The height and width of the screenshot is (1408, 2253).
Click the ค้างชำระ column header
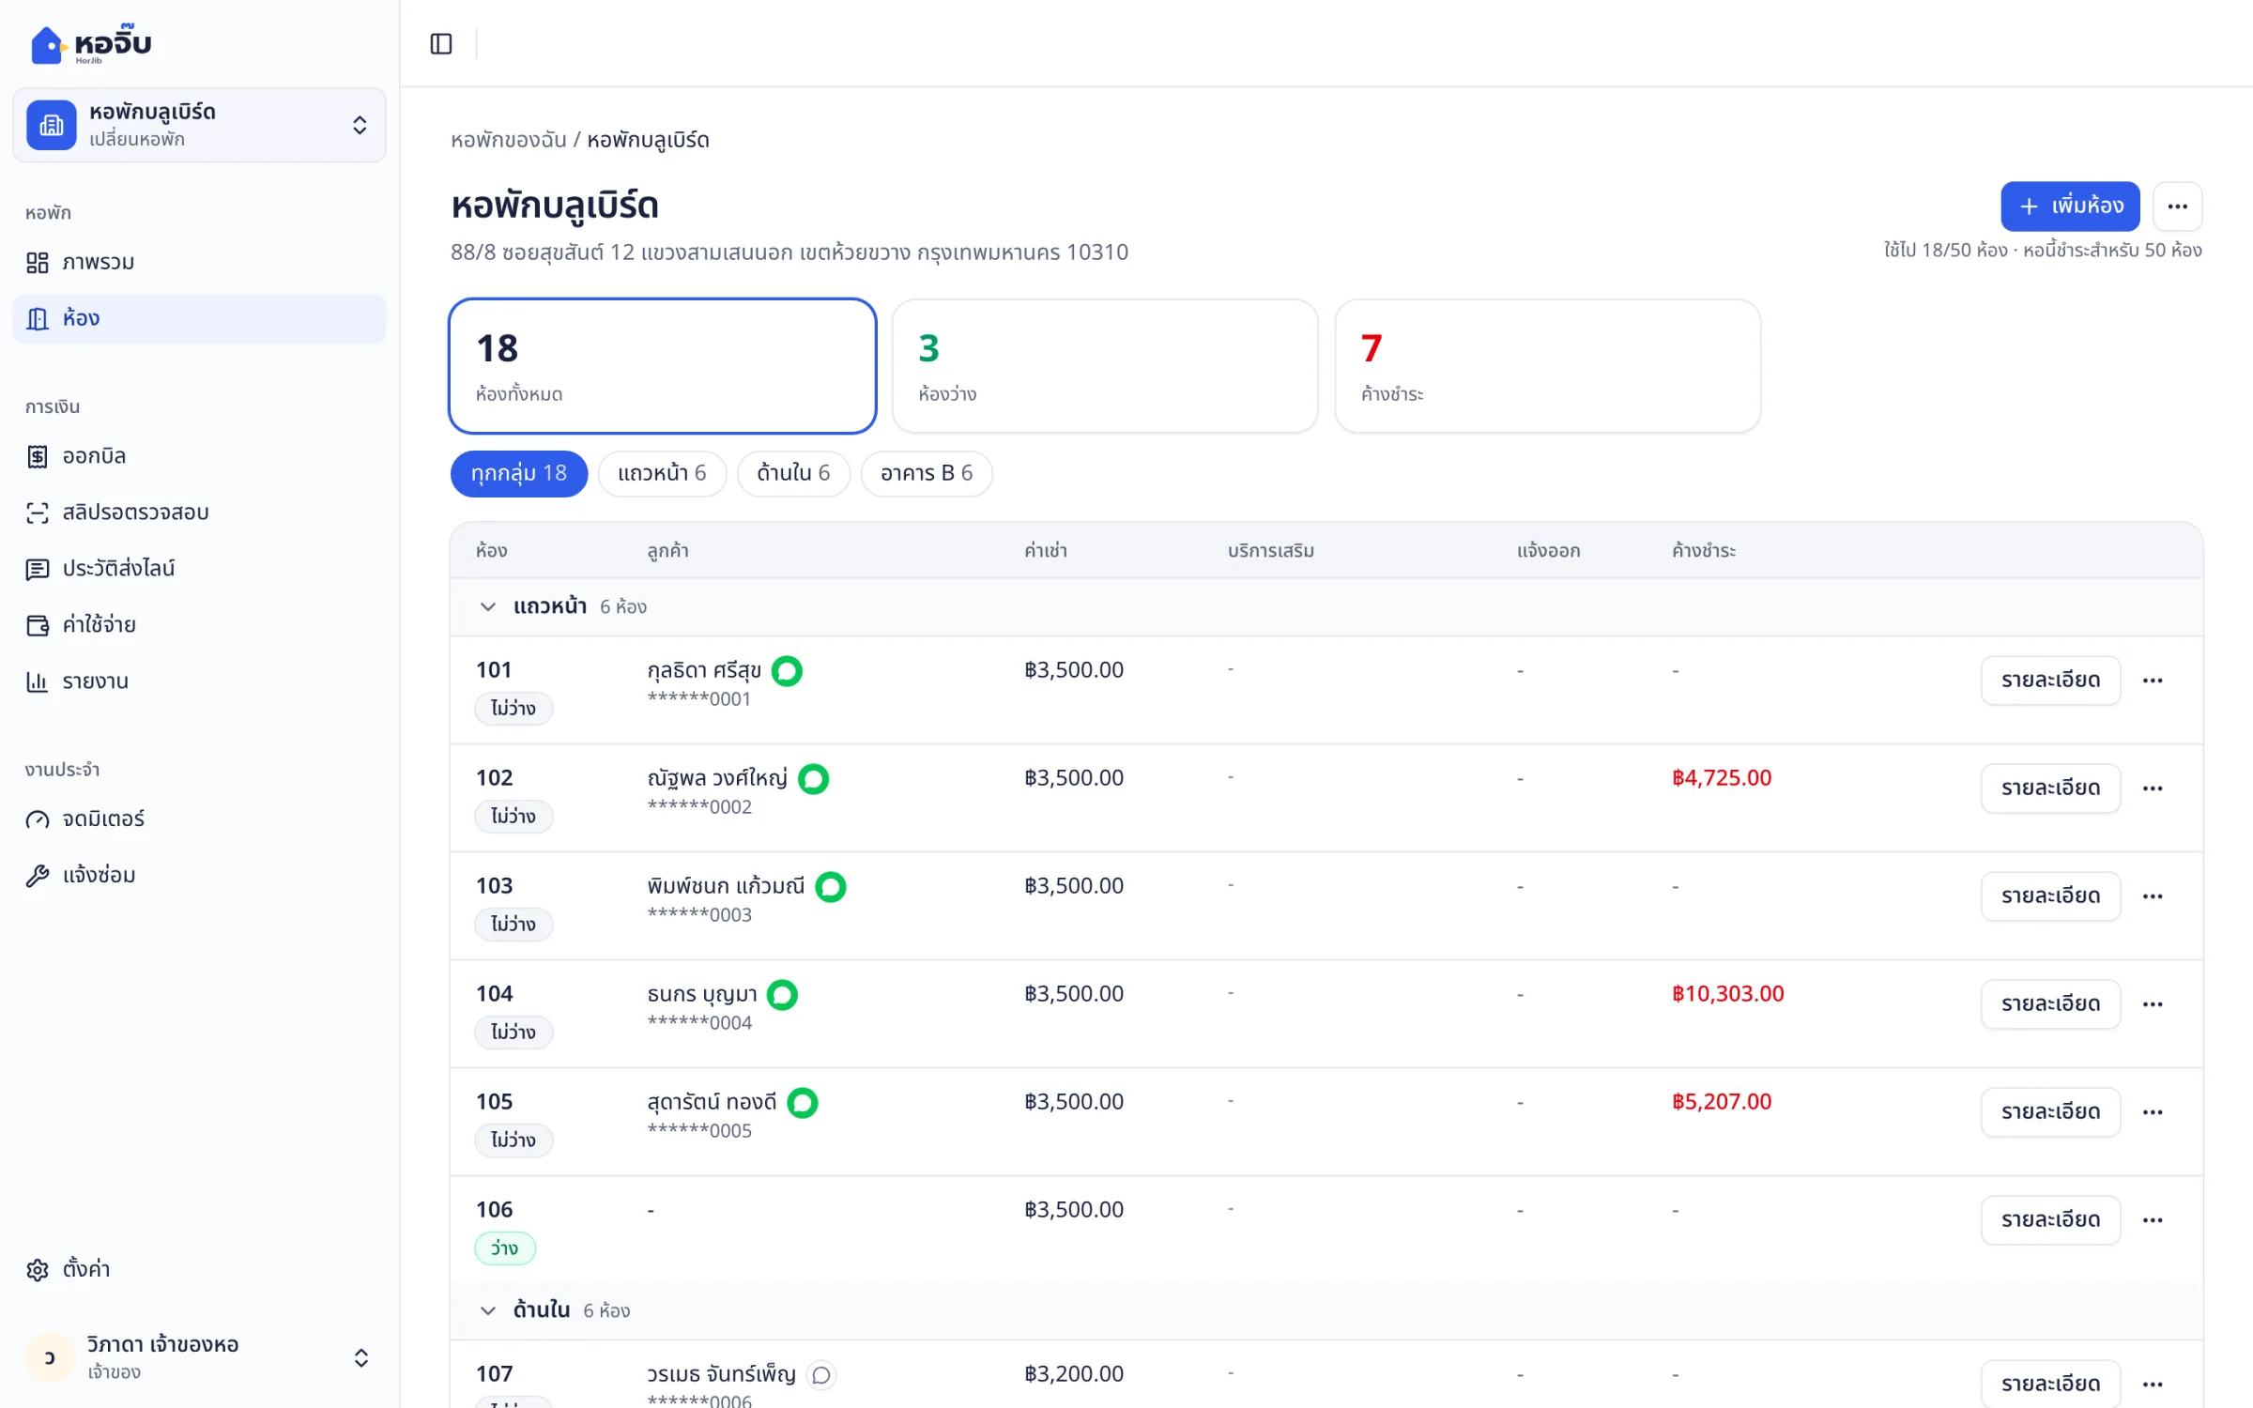[x=1703, y=550]
